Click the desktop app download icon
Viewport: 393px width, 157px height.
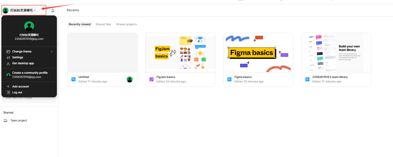click(8, 63)
